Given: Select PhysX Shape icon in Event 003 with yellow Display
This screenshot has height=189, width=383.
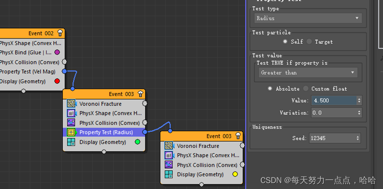Looking at the screenshot, I should tap(169, 155).
